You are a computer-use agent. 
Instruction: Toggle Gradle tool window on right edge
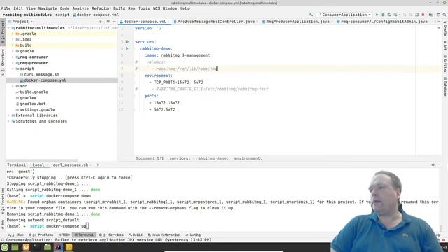click(445, 28)
